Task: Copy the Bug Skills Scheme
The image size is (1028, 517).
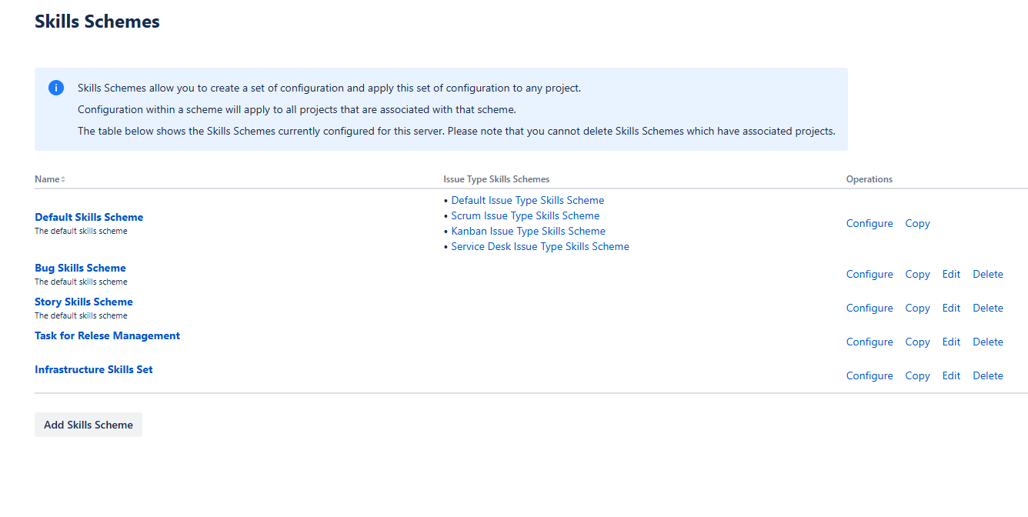Action: click(917, 274)
